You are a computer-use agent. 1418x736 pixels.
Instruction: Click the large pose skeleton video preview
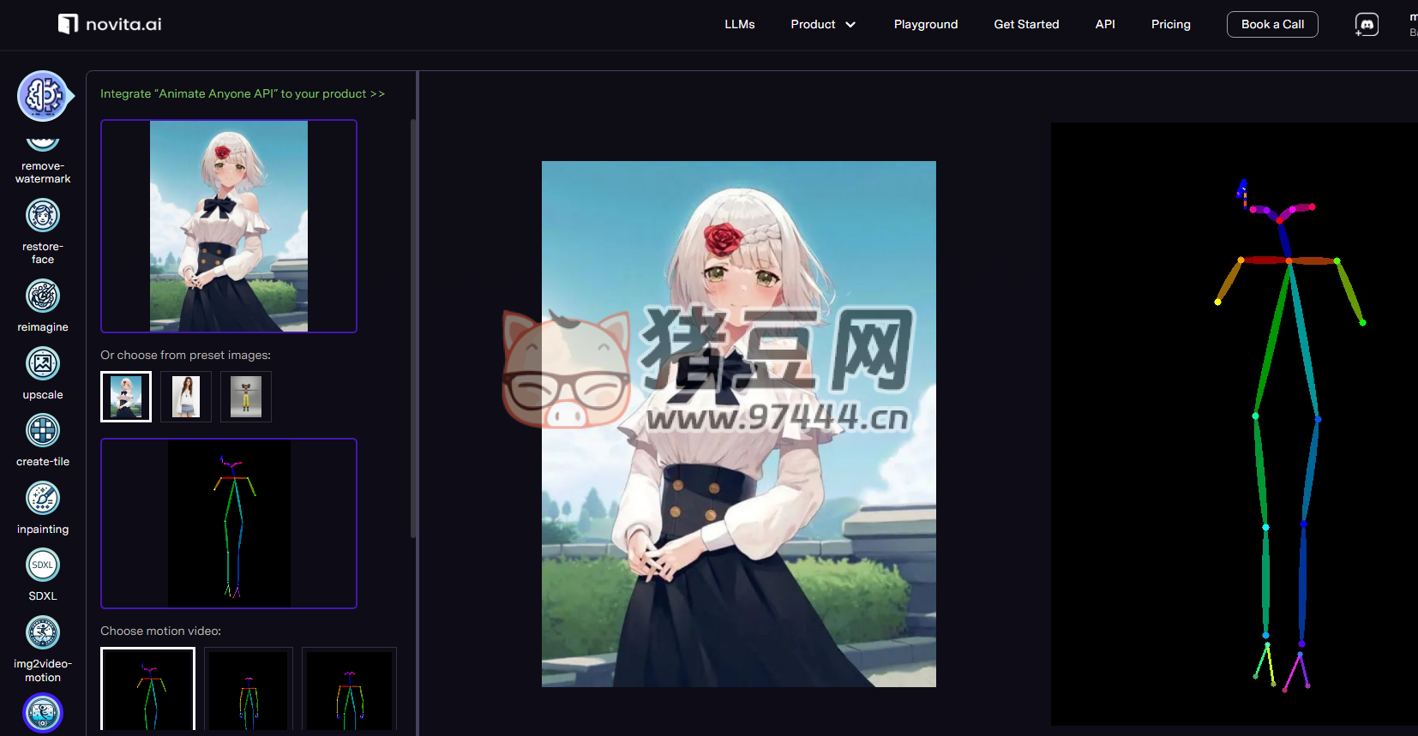1235,424
